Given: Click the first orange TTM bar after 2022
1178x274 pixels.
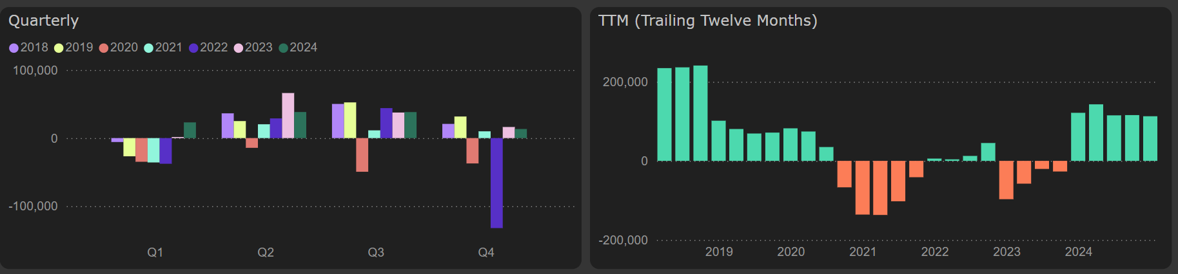Looking at the screenshot, I should (1006, 180).
